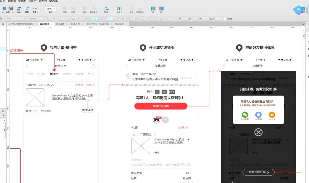The image size is (309, 183).
Task: Click the w width input field
Action: (206, 18)
